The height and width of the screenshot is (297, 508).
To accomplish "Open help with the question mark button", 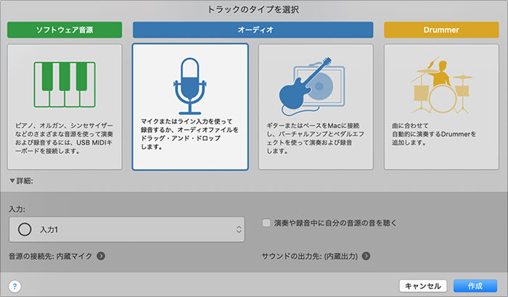I will (x=15, y=285).
